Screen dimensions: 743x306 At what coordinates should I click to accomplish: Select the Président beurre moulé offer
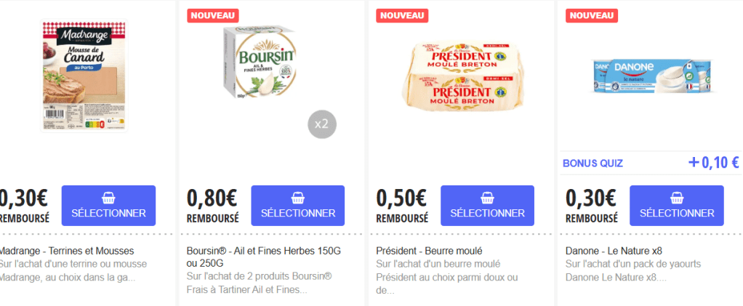(487, 206)
